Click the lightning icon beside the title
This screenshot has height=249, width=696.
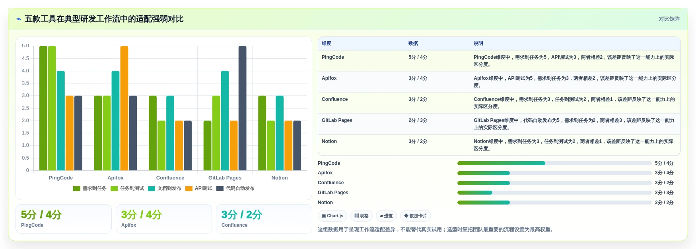pos(18,19)
